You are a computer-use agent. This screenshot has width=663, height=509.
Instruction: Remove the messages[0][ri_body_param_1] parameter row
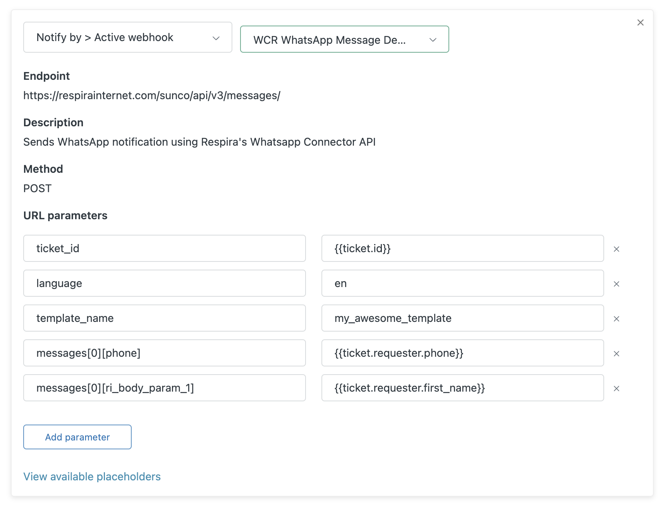click(617, 389)
